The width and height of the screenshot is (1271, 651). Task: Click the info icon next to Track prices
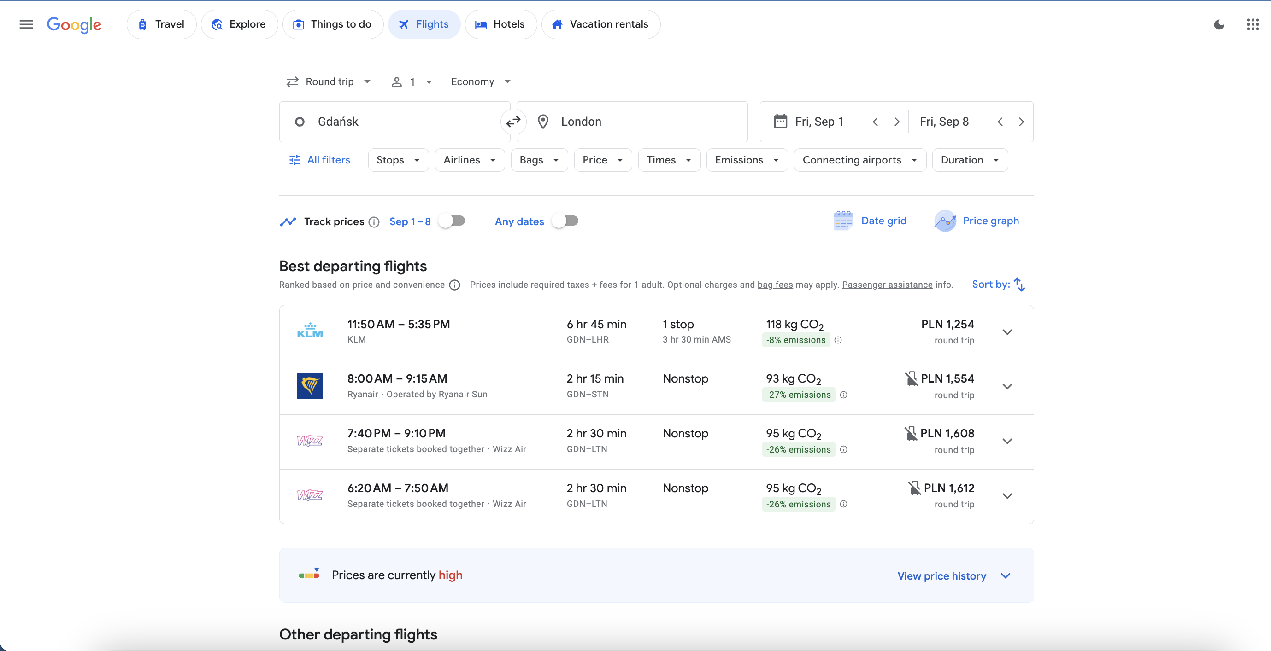374,222
